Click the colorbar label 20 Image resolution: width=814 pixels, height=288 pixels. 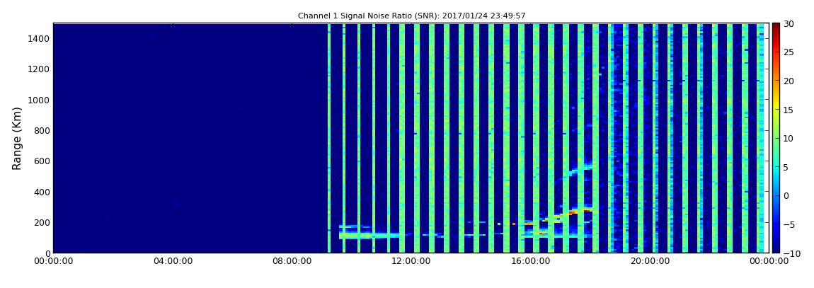789,81
